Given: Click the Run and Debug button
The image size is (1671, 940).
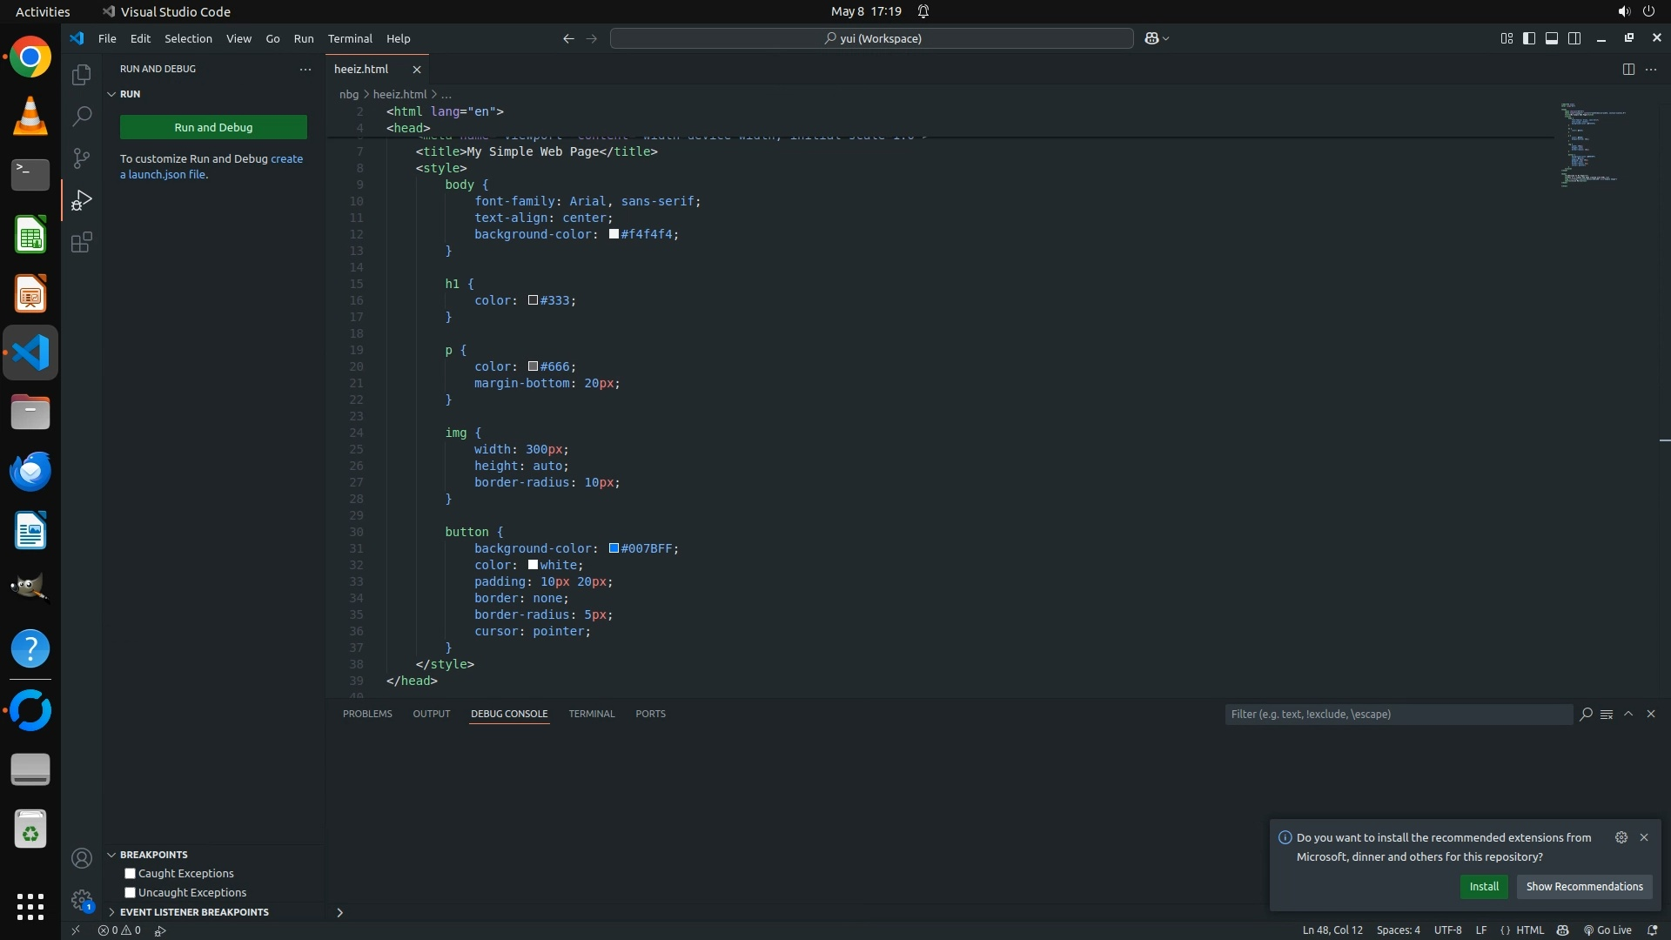Looking at the screenshot, I should point(213,127).
